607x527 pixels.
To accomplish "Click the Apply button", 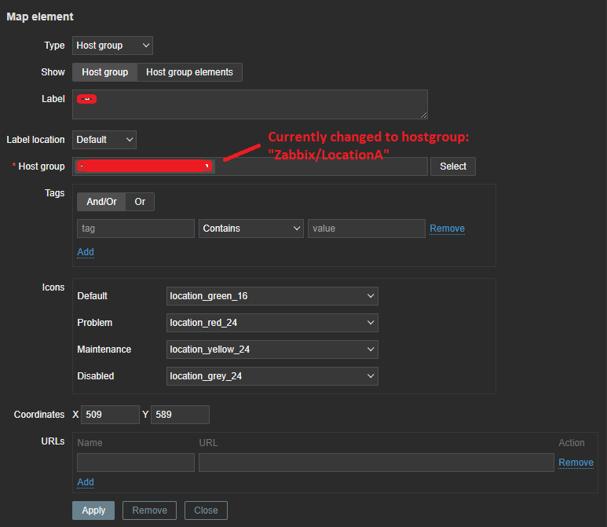I will coord(93,511).
